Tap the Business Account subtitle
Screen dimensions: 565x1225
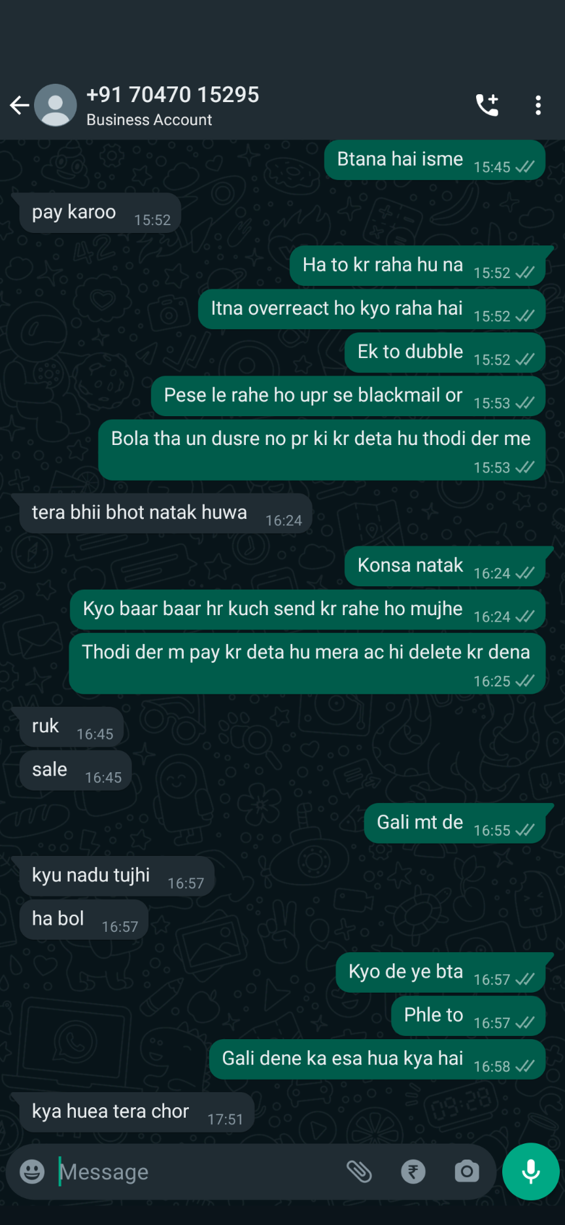(x=149, y=120)
